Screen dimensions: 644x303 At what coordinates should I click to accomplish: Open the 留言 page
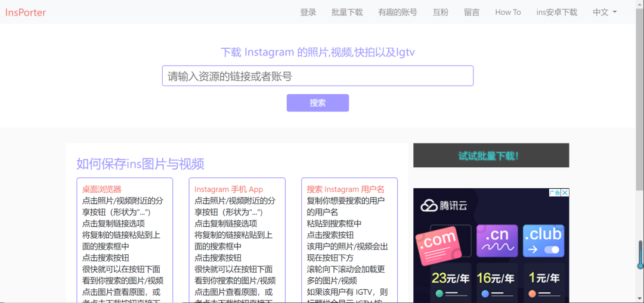click(472, 13)
